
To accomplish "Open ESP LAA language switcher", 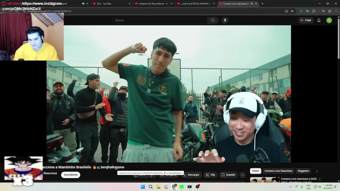I will pos(308,187).
